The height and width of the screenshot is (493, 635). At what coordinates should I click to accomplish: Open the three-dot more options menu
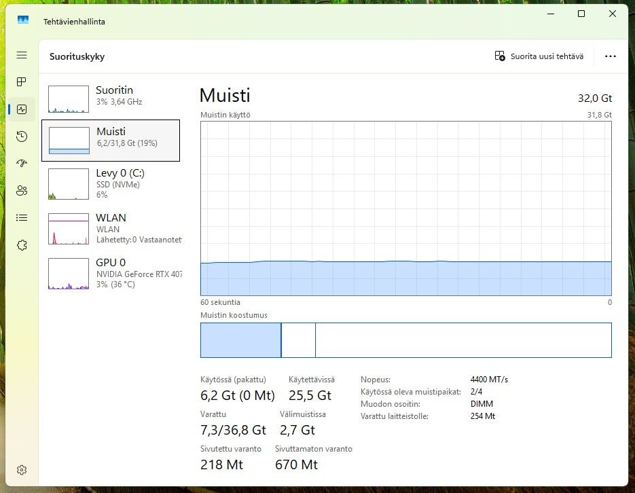[x=610, y=56]
